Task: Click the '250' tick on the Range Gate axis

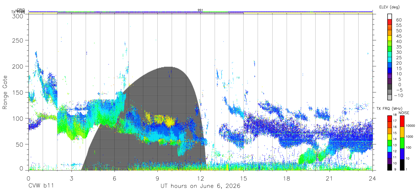Action: click(17, 41)
